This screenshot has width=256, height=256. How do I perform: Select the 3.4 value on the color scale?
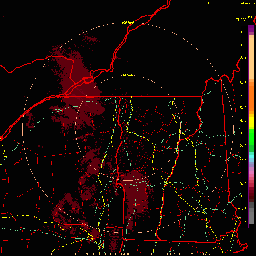point(243,133)
